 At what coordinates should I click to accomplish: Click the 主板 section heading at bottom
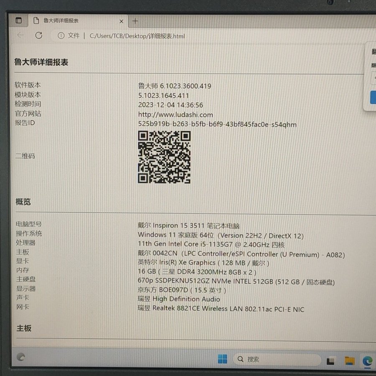pos(24,328)
